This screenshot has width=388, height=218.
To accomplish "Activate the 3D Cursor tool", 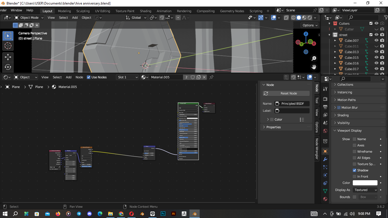I will point(8,46).
